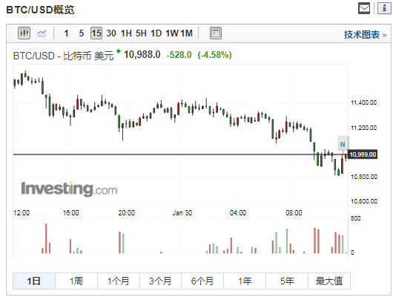
Task: Select the 30 minute interval
Action: (111, 33)
